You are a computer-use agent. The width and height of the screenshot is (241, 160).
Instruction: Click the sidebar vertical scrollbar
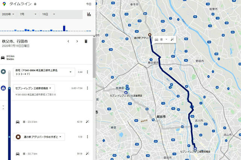pyautogui.click(x=94, y=58)
